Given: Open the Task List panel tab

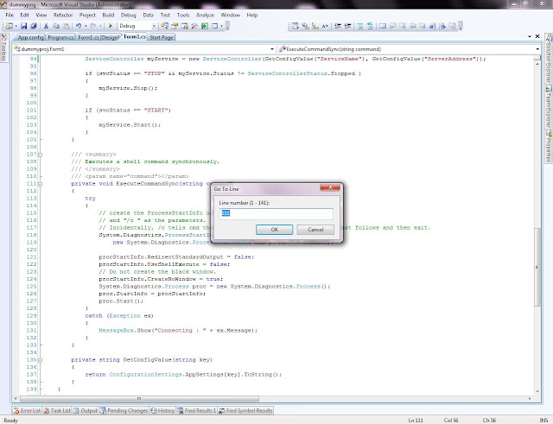Looking at the screenshot, I should (x=57, y=410).
